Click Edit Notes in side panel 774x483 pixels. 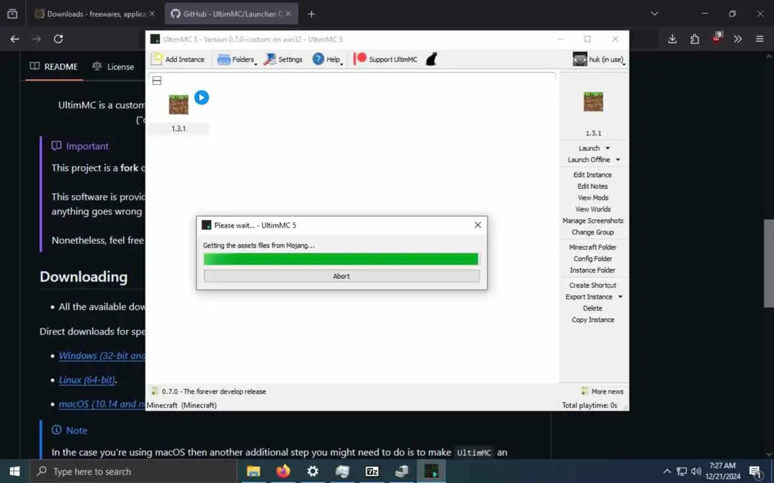pos(593,186)
